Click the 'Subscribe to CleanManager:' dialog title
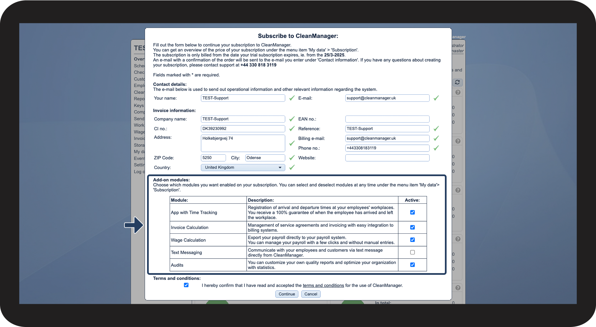Screen dimensions: 596x327 (x=298, y=36)
